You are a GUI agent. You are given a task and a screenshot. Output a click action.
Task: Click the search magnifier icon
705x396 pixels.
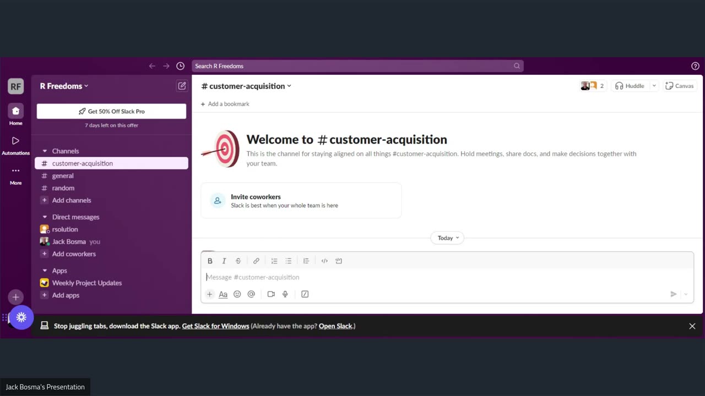tap(517, 66)
